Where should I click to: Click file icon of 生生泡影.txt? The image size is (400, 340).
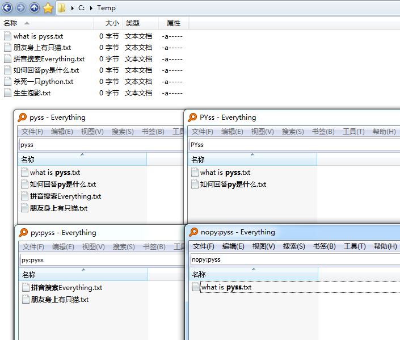(x=7, y=93)
